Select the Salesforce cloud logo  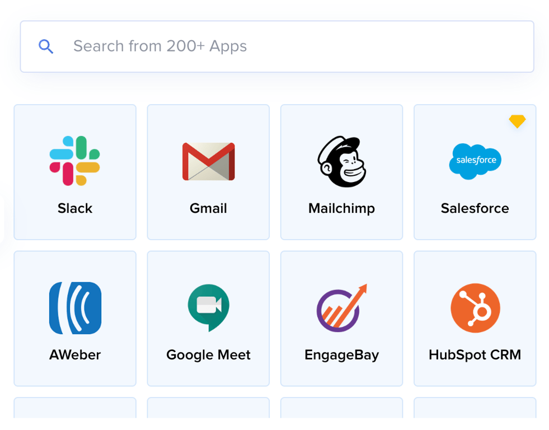coord(475,161)
